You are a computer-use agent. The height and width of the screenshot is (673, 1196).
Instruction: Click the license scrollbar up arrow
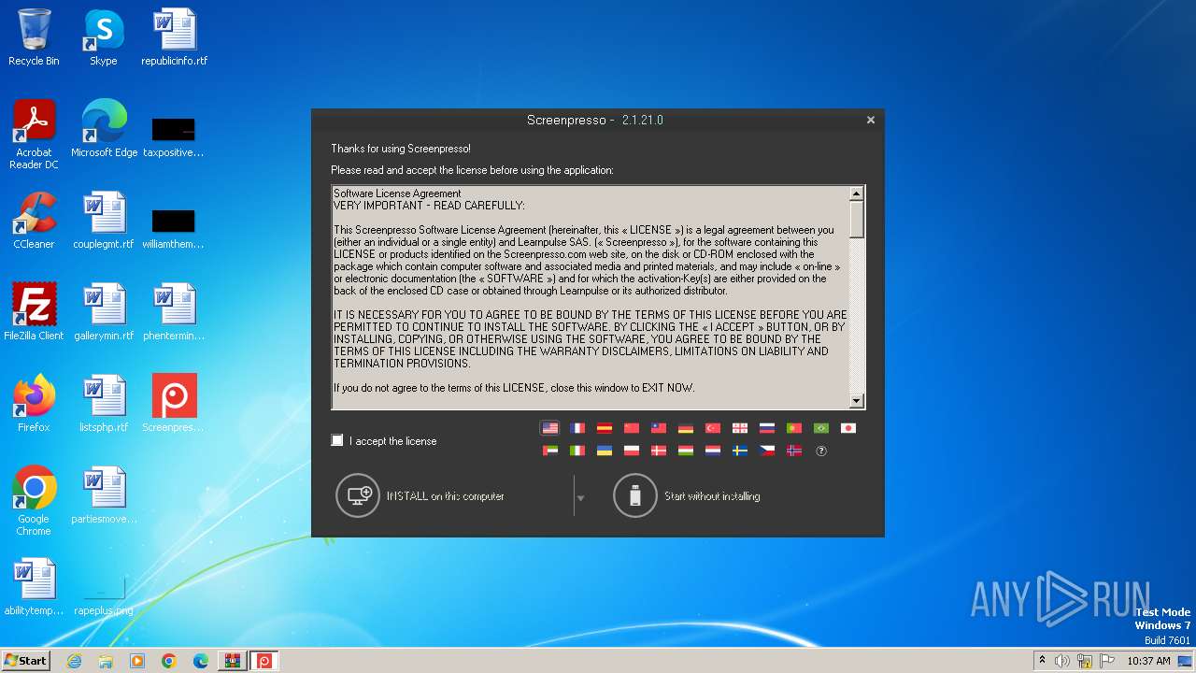[x=856, y=193]
